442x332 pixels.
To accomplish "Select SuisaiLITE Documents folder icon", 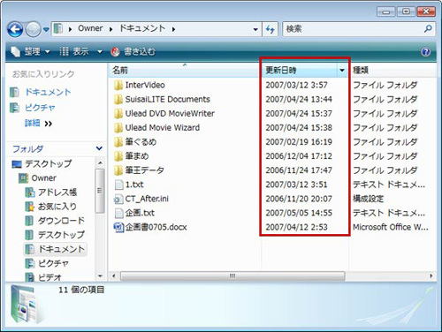I will (118, 100).
